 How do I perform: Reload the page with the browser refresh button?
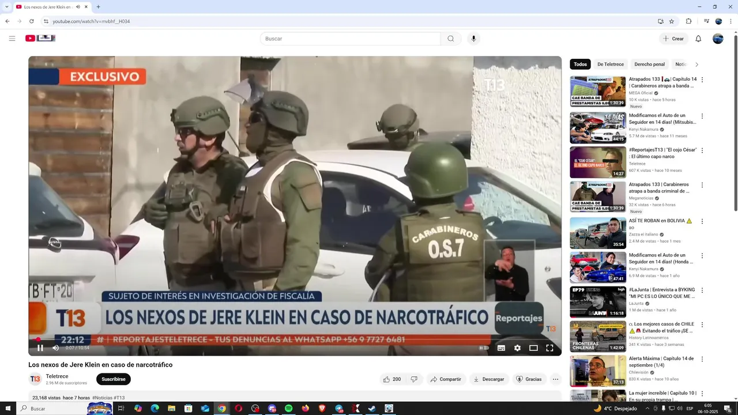pyautogui.click(x=32, y=21)
